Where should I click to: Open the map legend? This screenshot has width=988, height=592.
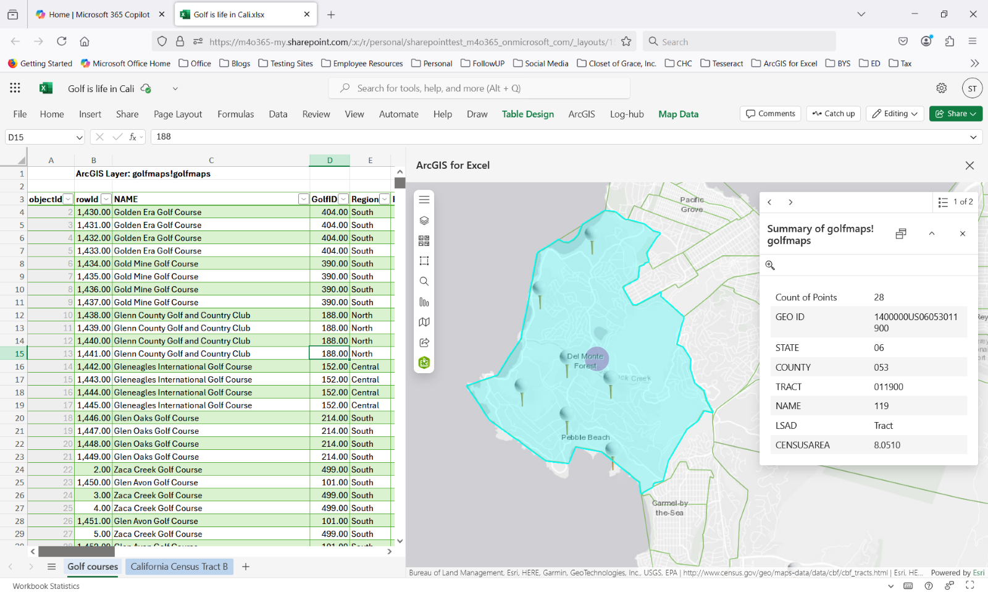coord(424,322)
